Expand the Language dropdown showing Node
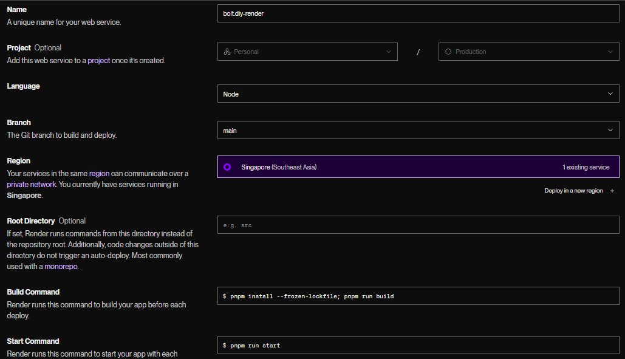 [x=418, y=94]
